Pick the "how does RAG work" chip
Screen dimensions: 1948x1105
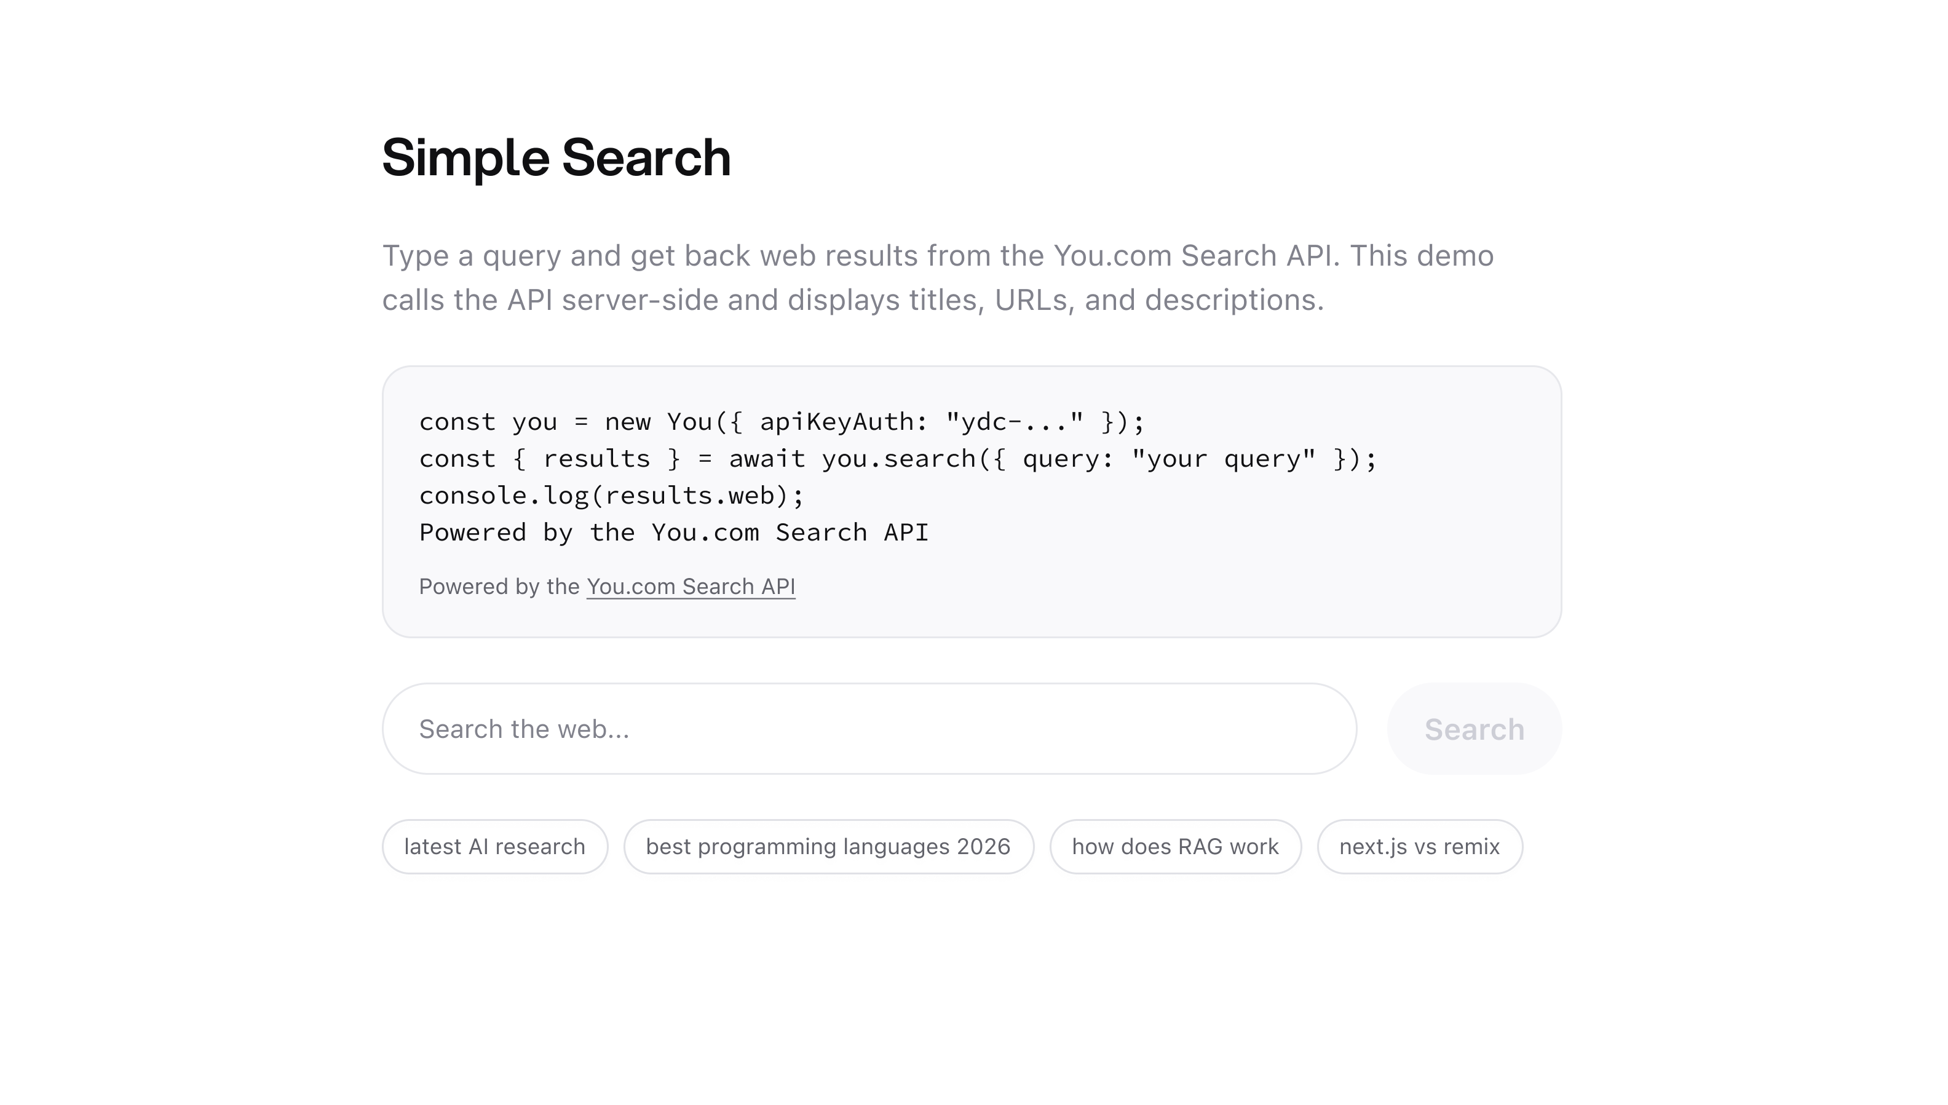pyautogui.click(x=1174, y=846)
